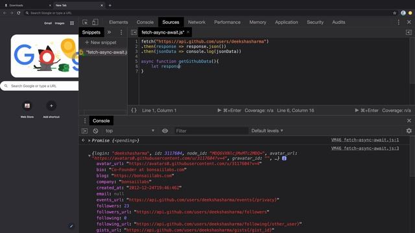Open VM46 fetch-async-await.js:3 source link

point(365,148)
